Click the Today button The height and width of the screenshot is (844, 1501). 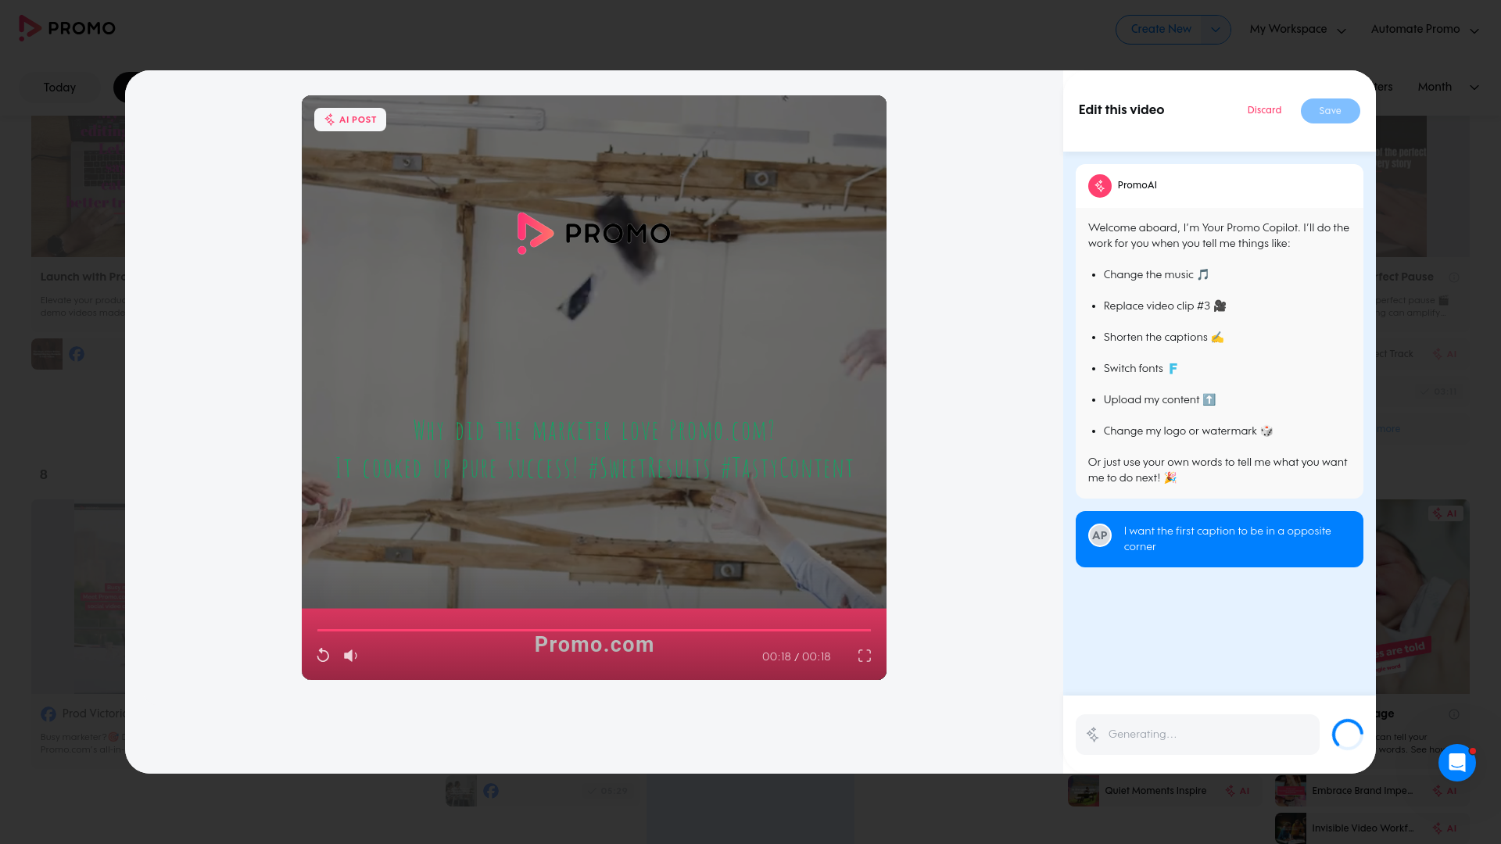pyautogui.click(x=59, y=88)
